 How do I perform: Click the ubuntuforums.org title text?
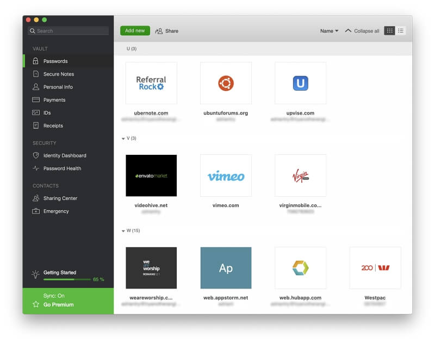226,113
